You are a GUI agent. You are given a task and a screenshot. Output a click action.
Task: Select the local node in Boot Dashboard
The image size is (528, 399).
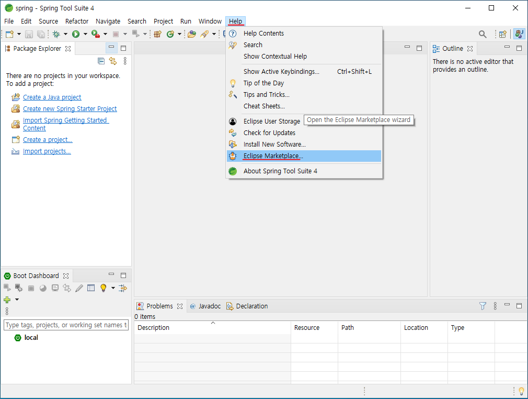click(31, 338)
